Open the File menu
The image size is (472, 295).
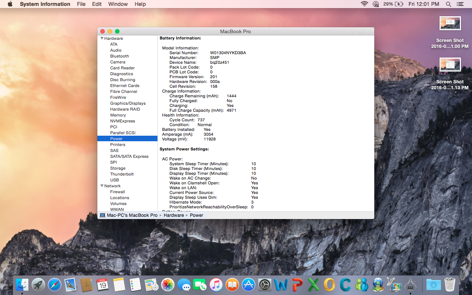[x=81, y=4]
